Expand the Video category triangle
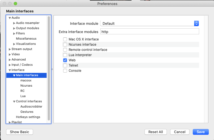 pos(10,54)
